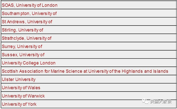Open Scottish Association for Marine Science link
Image resolution: width=177 pixels, height=109 pixels.
click(x=85, y=71)
